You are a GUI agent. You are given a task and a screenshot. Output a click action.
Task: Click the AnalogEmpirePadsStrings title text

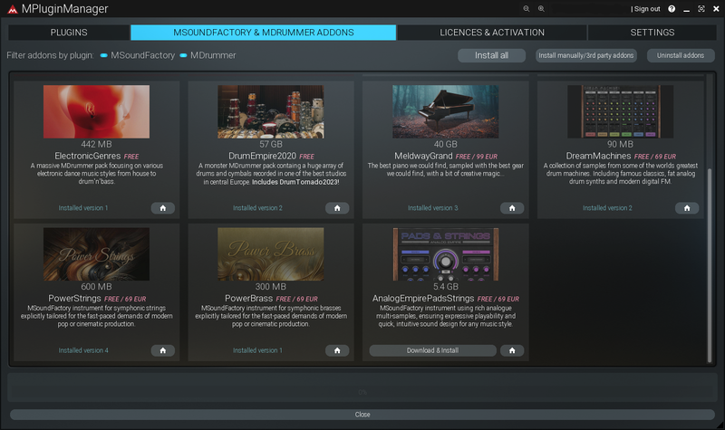tap(423, 299)
